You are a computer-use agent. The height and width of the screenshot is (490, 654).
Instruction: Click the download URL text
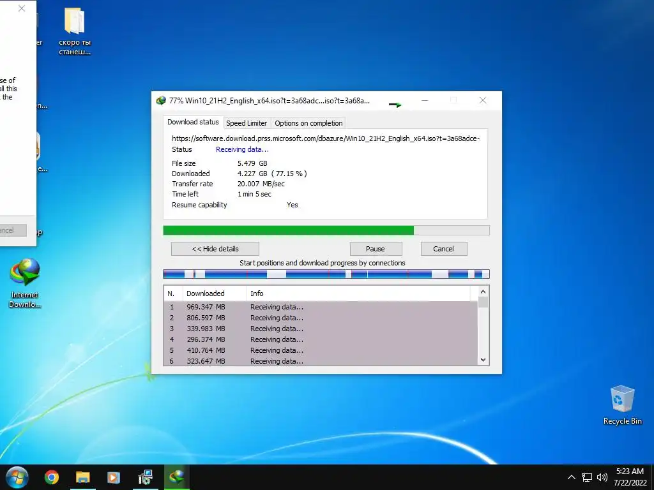click(x=326, y=138)
